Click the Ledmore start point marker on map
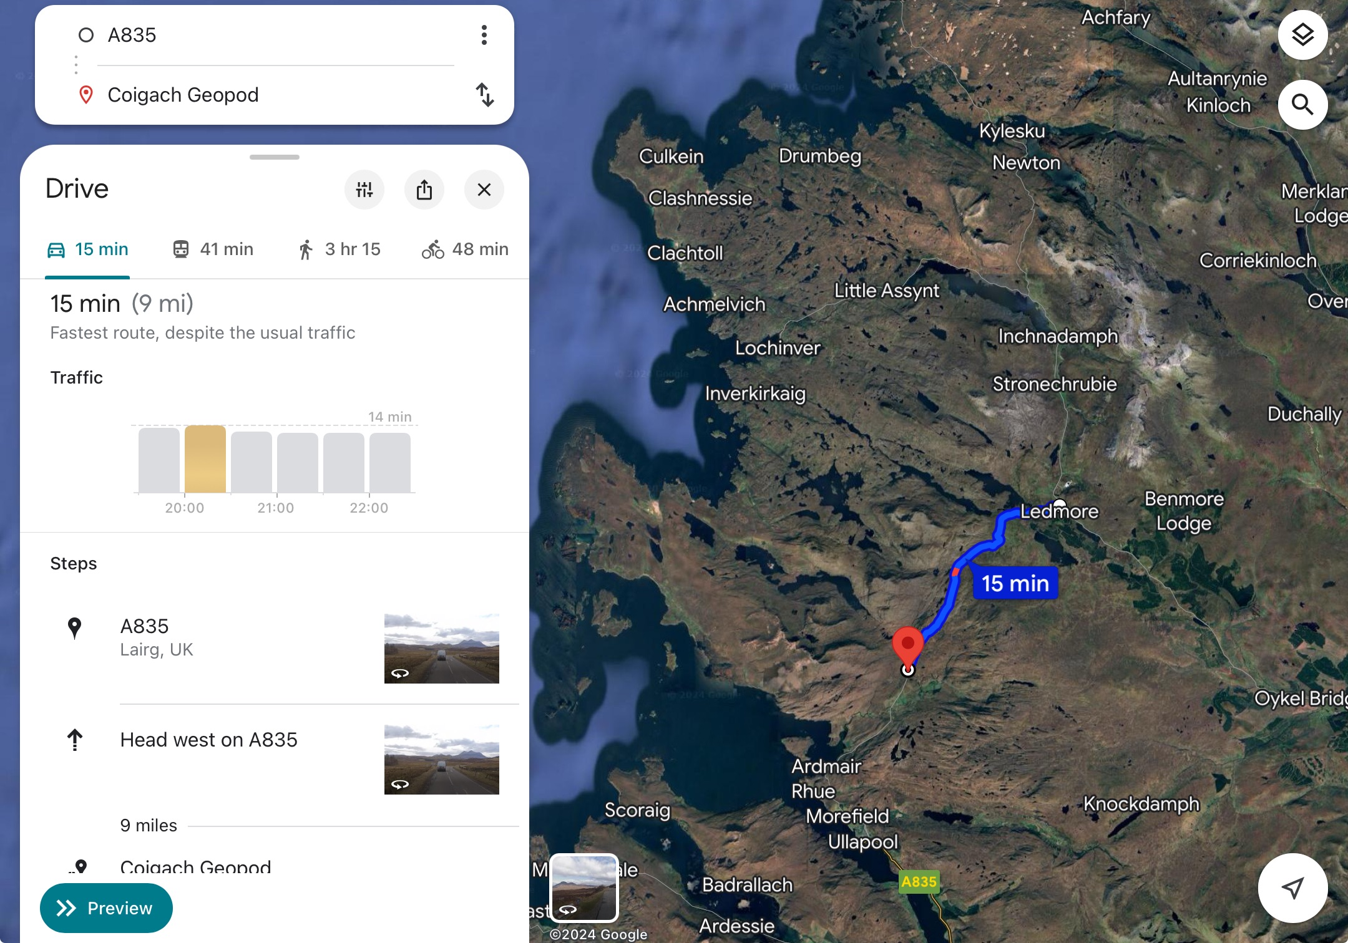The height and width of the screenshot is (943, 1348). (1060, 503)
